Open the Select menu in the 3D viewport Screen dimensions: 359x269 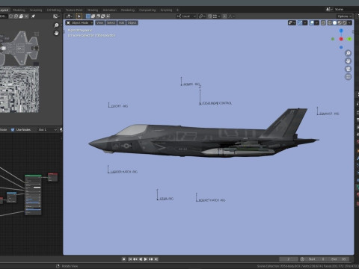(x=111, y=22)
